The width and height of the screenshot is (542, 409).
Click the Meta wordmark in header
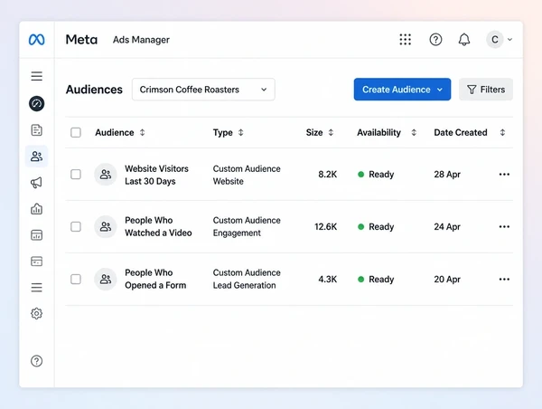[81, 40]
